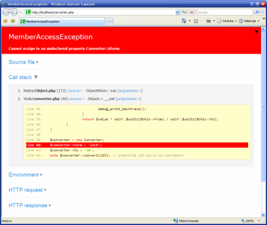Click the address bar URL field
This screenshot has width=267, height=225.
(100, 12)
